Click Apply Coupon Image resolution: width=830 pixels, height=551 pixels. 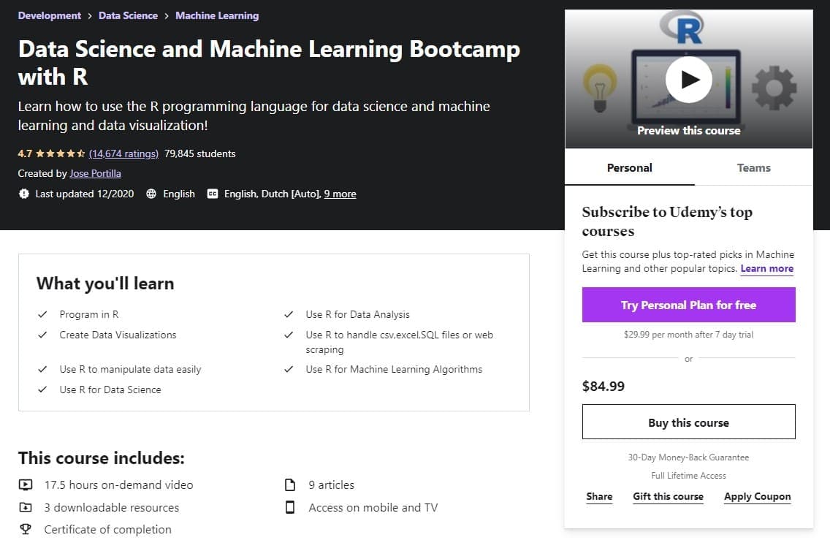point(758,496)
